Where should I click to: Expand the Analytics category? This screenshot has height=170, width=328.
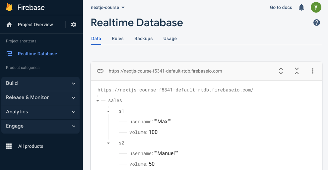pyautogui.click(x=40, y=112)
